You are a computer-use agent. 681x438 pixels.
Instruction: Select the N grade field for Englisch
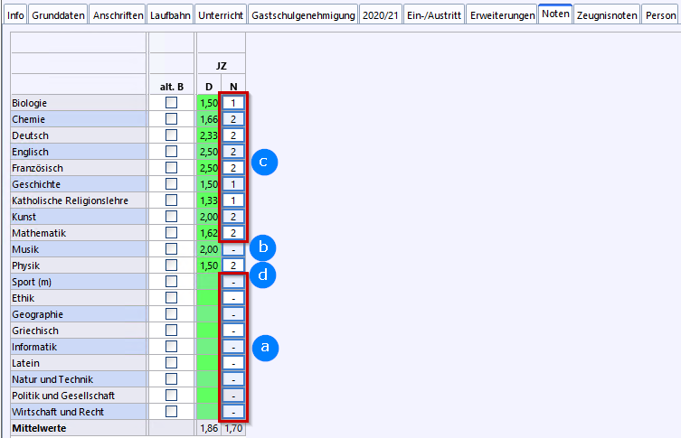[233, 152]
